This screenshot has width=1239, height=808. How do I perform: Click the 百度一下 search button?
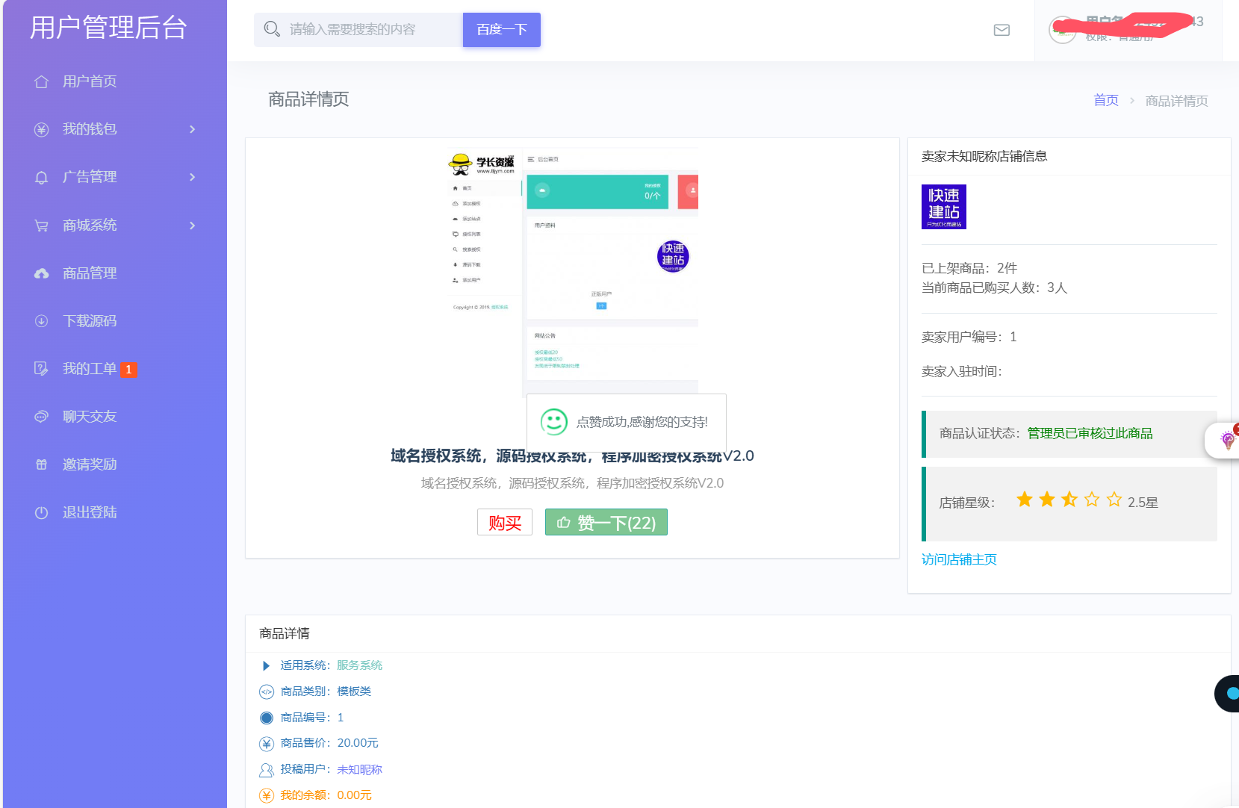point(501,30)
